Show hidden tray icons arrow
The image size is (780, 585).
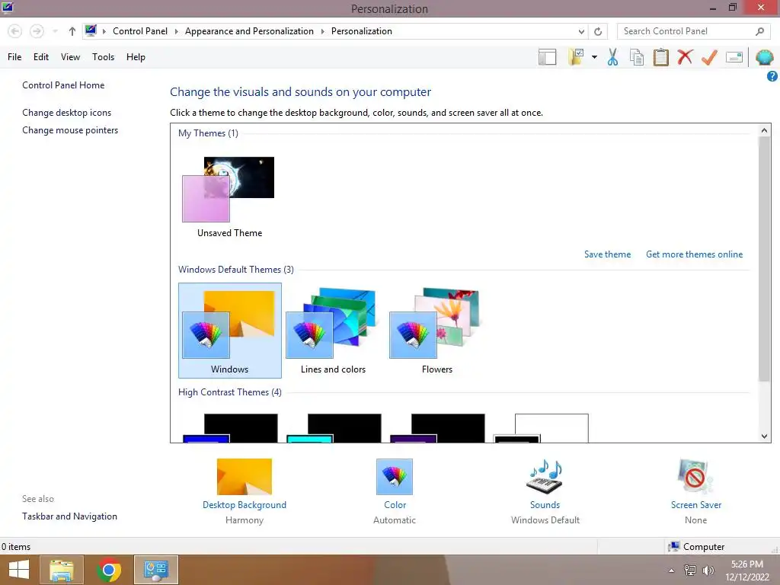coord(672,570)
